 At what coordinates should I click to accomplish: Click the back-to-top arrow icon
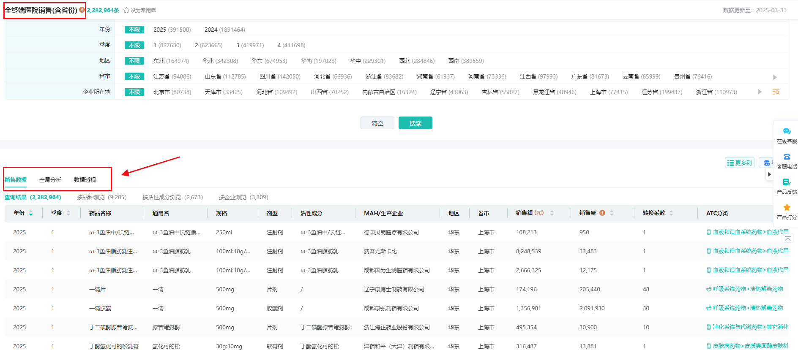pos(788,239)
